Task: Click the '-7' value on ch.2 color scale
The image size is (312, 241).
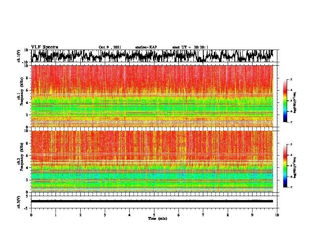Action: click(x=291, y=187)
